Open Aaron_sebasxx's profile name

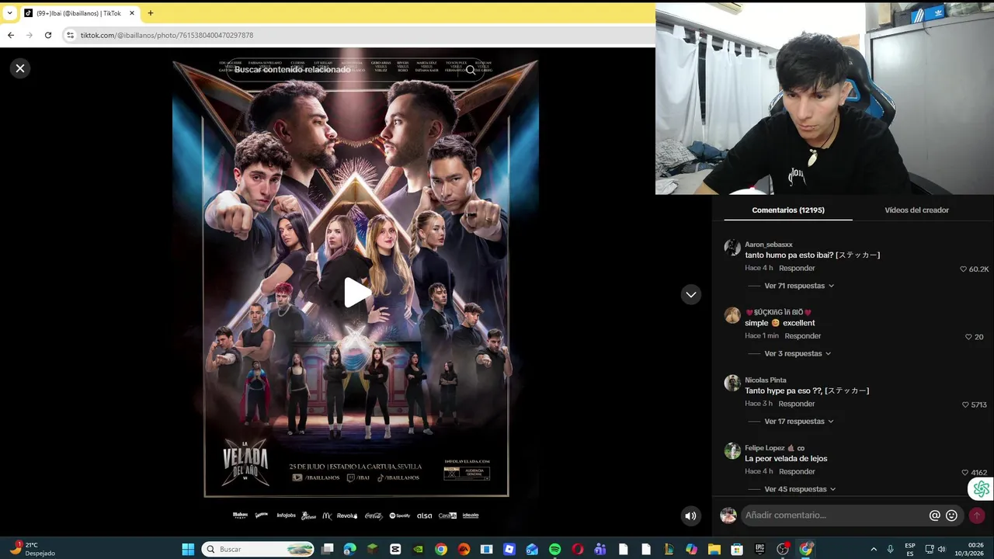(x=769, y=245)
